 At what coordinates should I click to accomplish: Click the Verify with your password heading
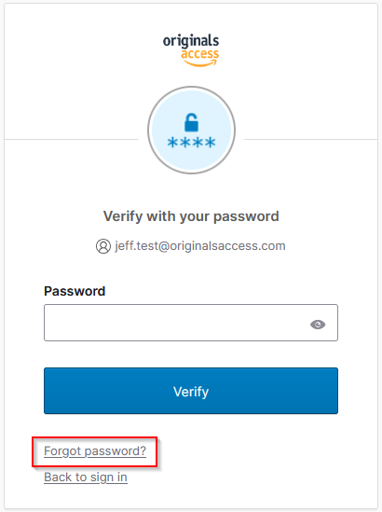pos(191,216)
